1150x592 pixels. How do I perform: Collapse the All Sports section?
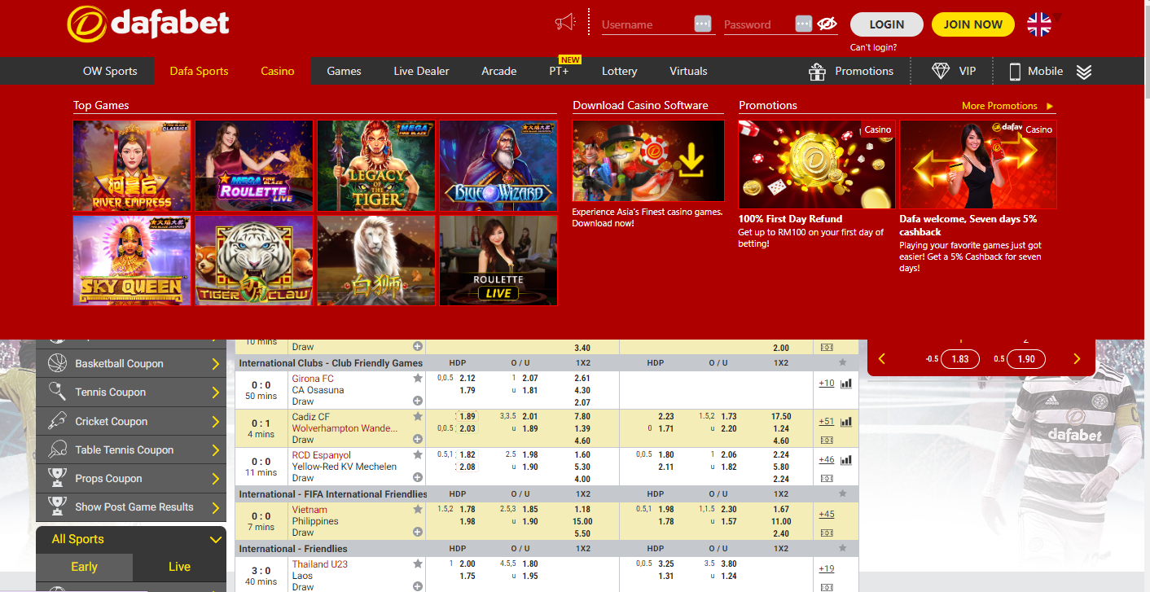[x=216, y=539]
